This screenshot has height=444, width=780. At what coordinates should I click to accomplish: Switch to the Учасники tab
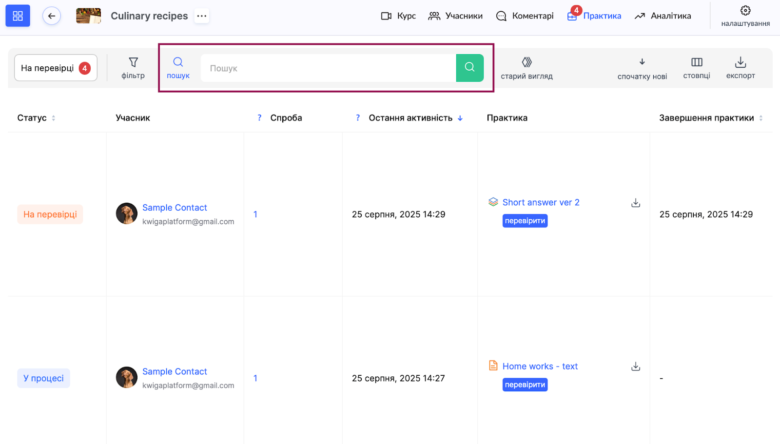click(455, 16)
